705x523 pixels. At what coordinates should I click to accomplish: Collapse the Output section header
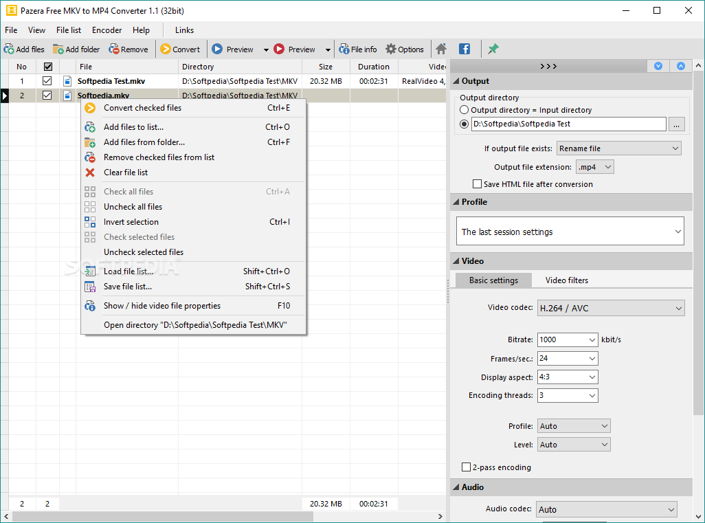pos(571,81)
